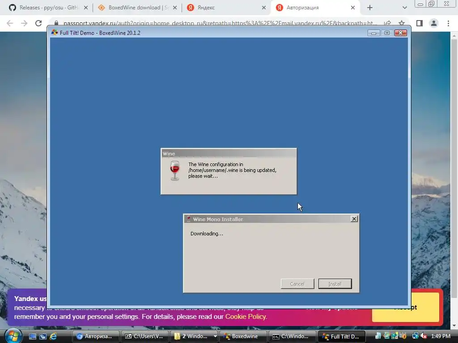Click the SourceForge favicon on BoxedWine tab
458x343 pixels.
pyautogui.click(x=102, y=8)
